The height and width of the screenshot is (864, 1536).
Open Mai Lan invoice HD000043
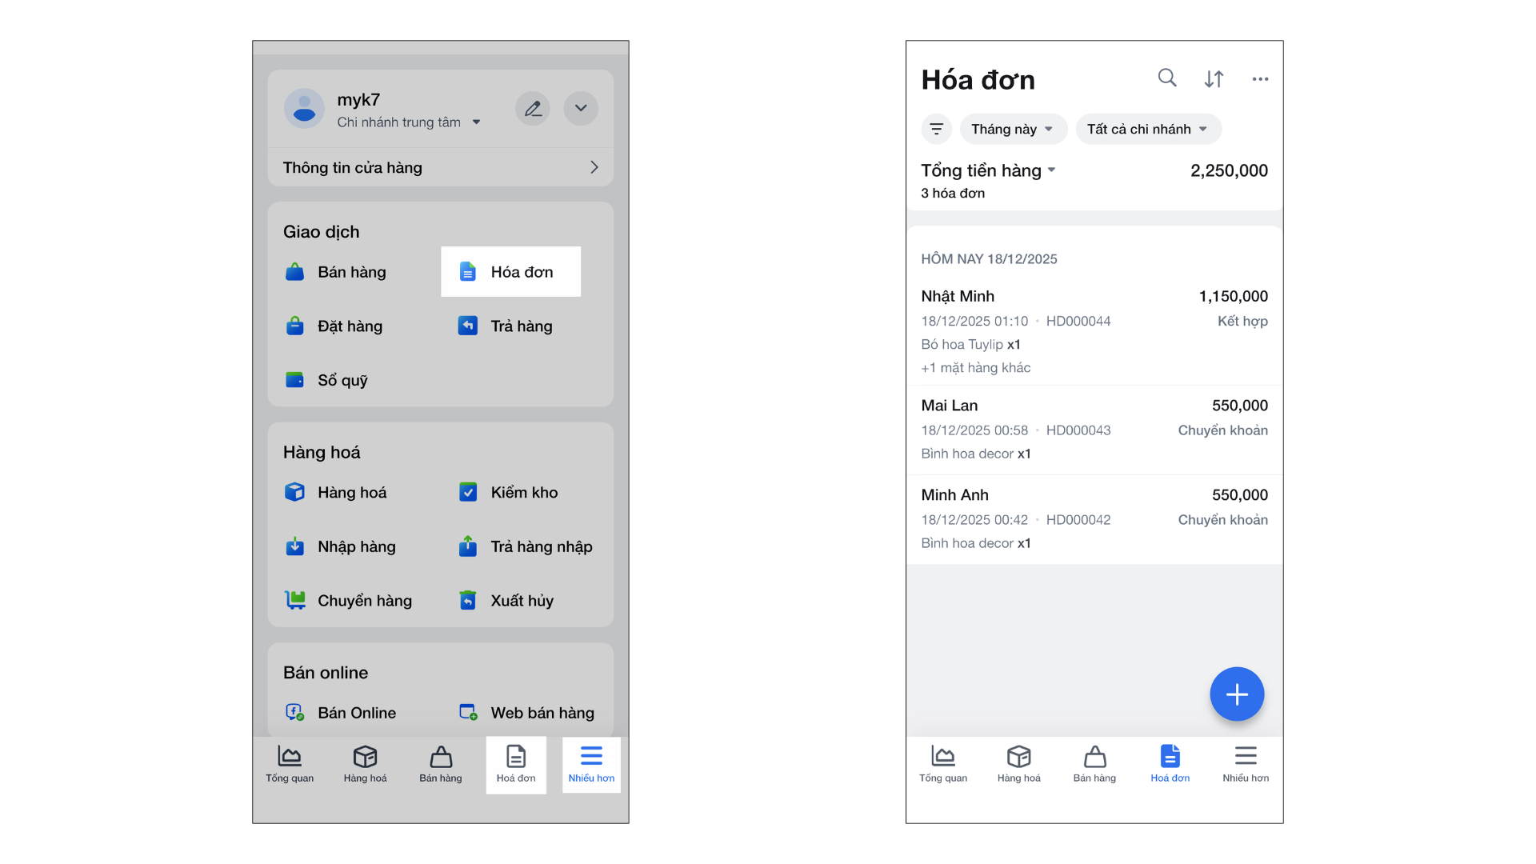1094,430
